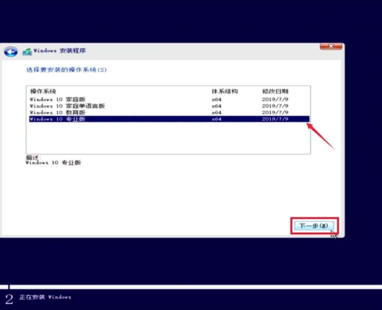Click the 体系结构 column header

[225, 91]
